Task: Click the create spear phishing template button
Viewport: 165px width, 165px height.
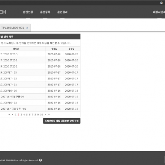Action: (x=62, y=121)
